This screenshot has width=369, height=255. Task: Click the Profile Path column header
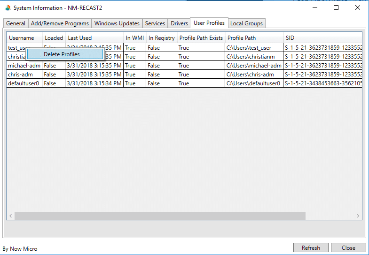tap(242, 38)
